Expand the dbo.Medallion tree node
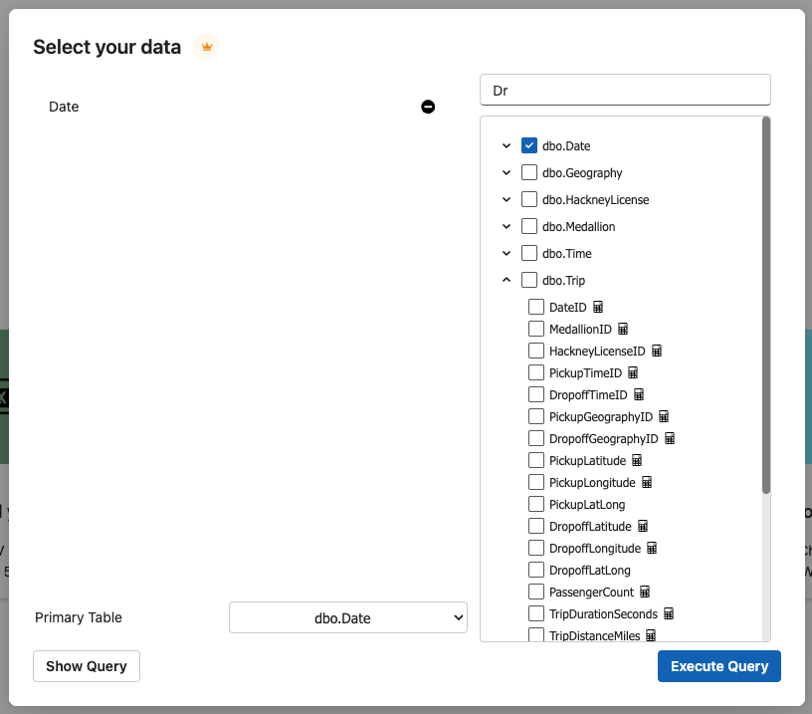This screenshot has width=812, height=714. tap(507, 227)
